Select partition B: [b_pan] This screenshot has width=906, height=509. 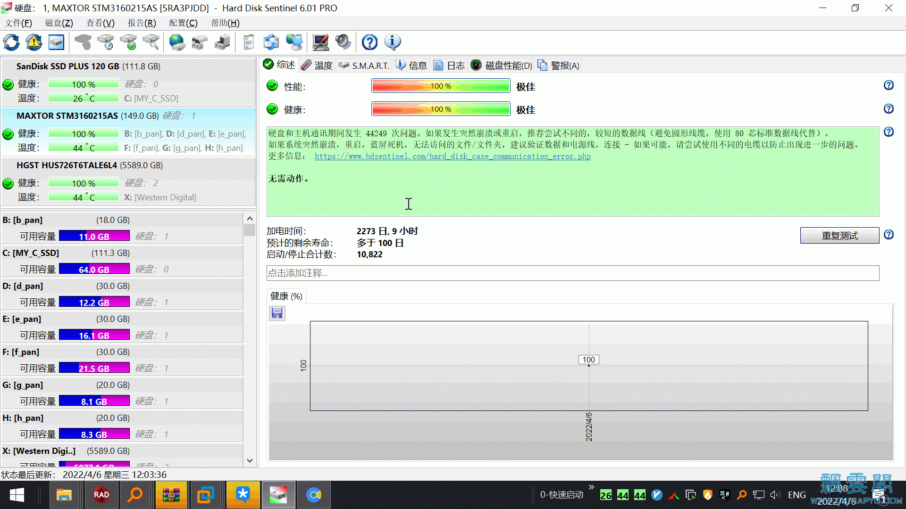tap(122, 228)
